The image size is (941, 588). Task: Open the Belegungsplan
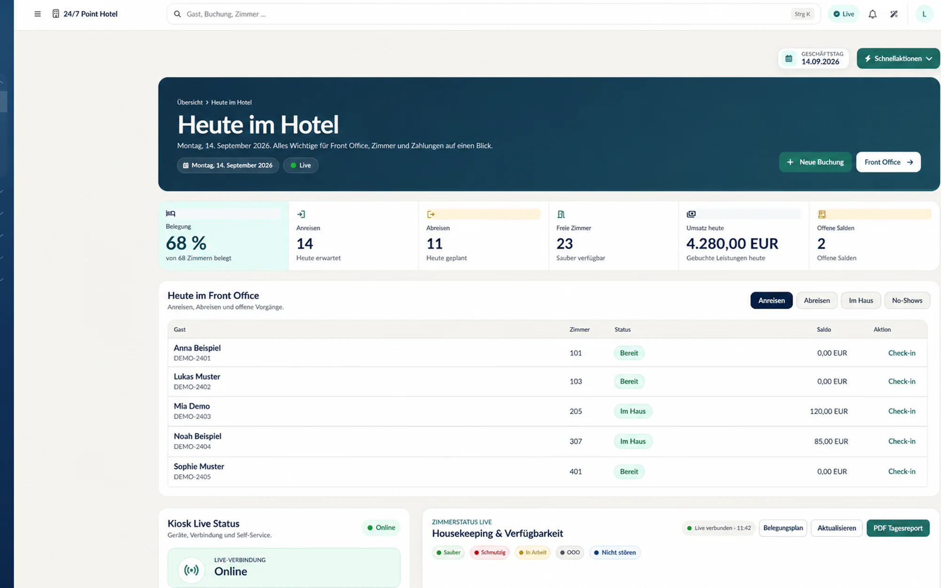[x=783, y=528]
